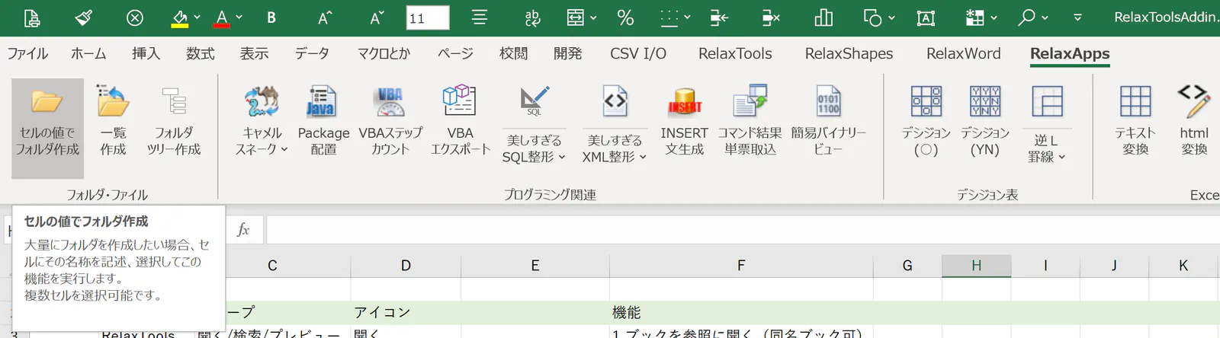Switch to the データ tab
Image resolution: width=1220 pixels, height=338 pixels.
coord(312,53)
